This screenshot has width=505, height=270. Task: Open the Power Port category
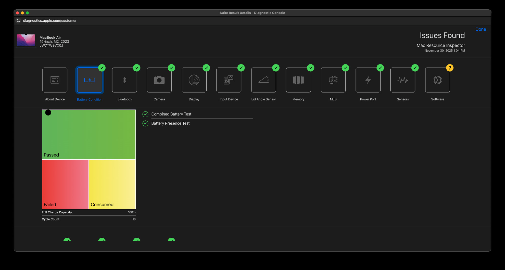click(368, 80)
